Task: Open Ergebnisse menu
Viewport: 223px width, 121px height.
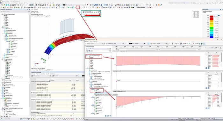Action: (x=32, y=3)
